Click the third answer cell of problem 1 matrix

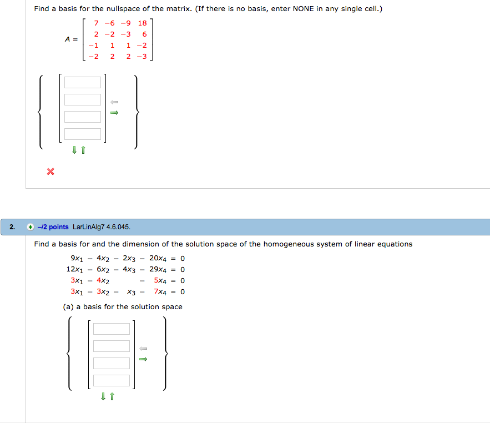pyautogui.click(x=82, y=117)
